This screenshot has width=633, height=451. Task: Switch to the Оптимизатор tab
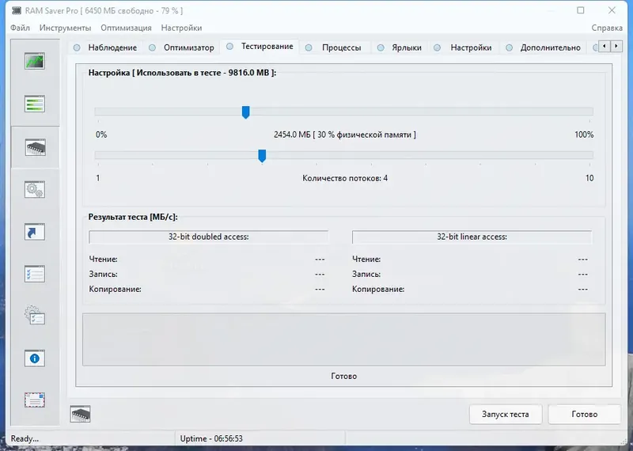click(182, 47)
